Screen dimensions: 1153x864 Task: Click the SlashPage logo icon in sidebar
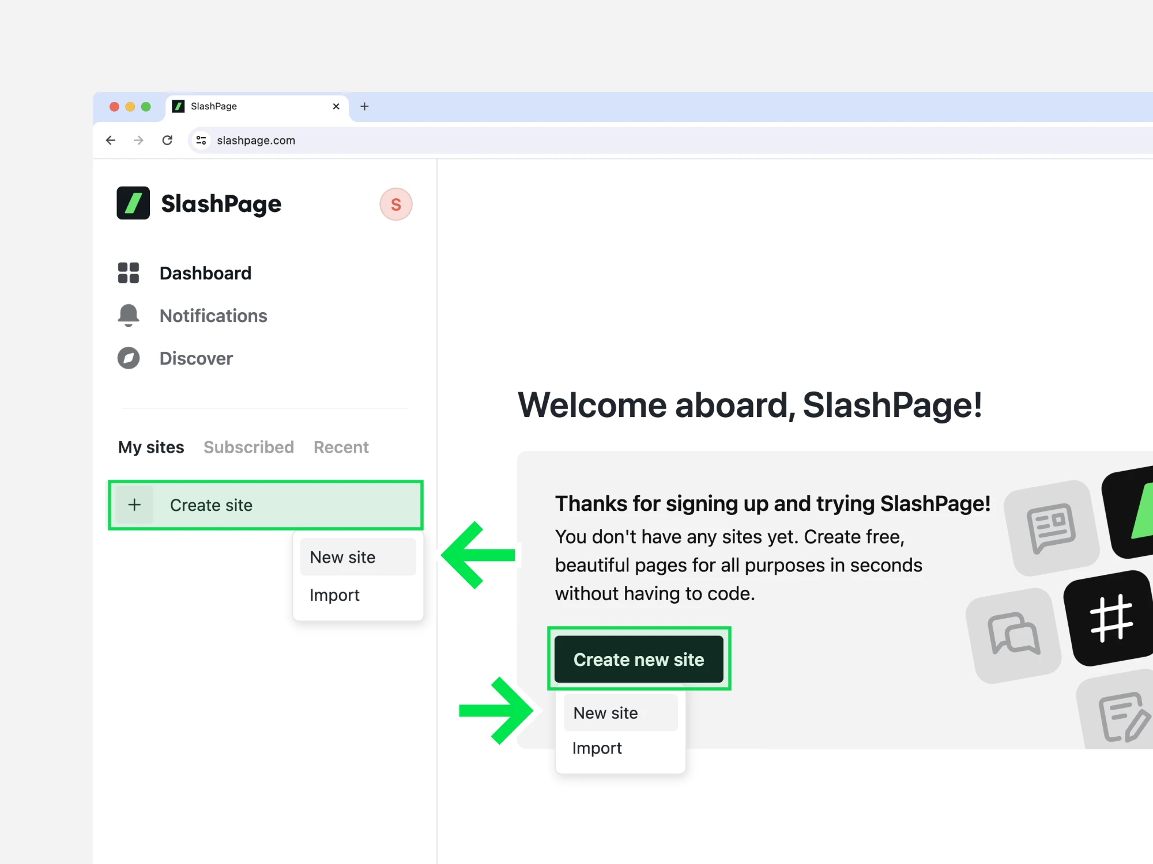click(133, 203)
